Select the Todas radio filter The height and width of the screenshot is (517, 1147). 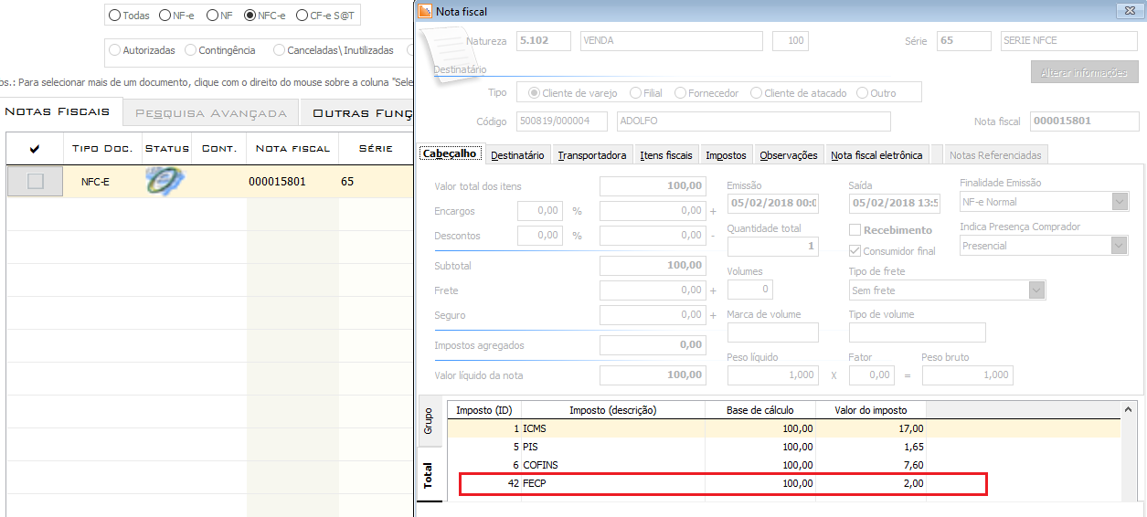(114, 16)
